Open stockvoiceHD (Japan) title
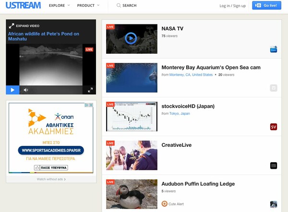Viewport: 288px width, 212px height. [188, 106]
